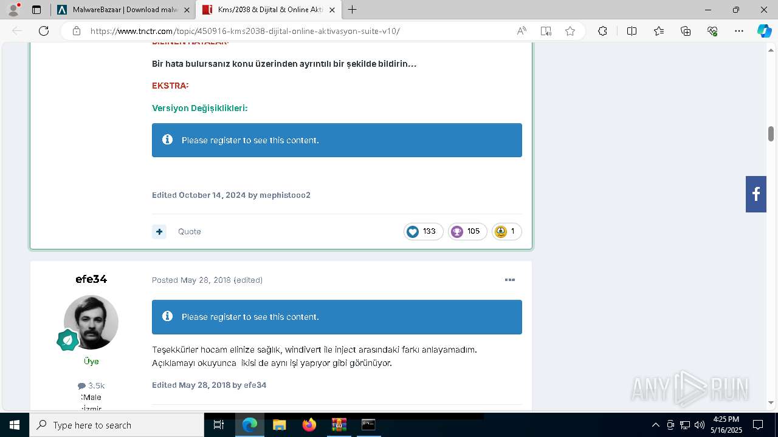Click the 'Üye' member rank label

tap(91, 361)
